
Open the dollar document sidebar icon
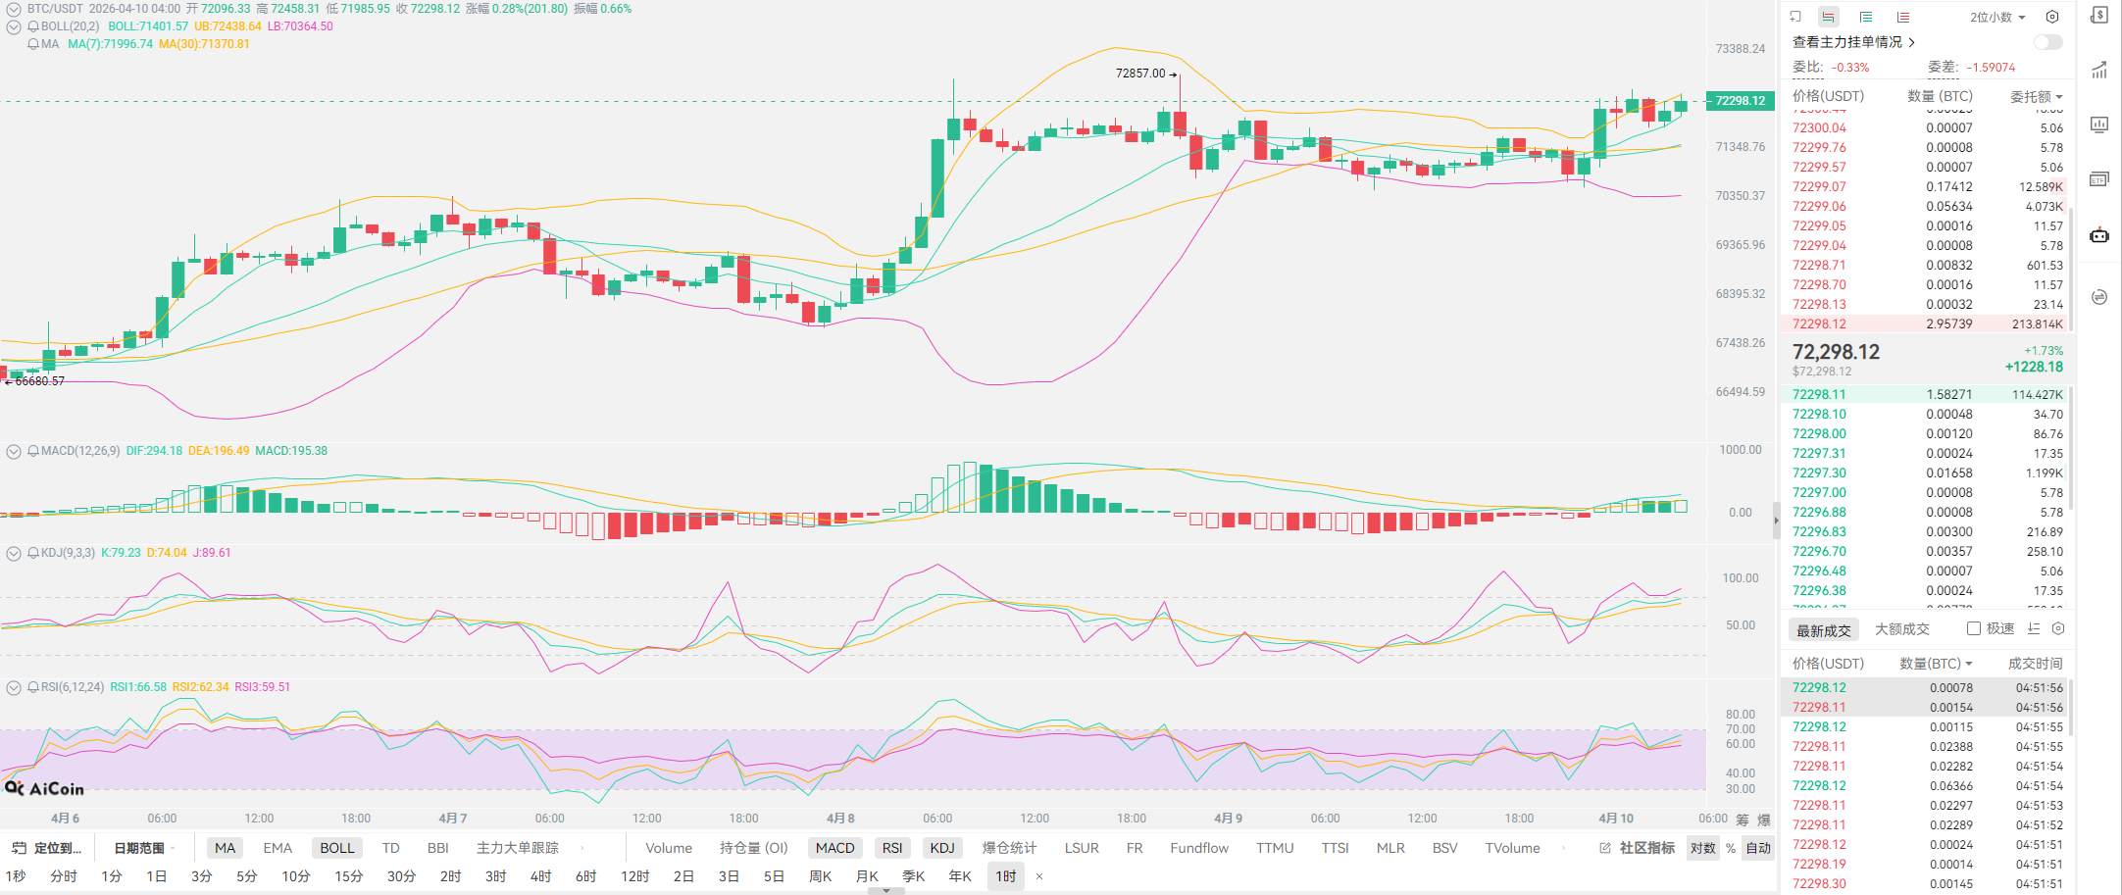coord(2099,16)
